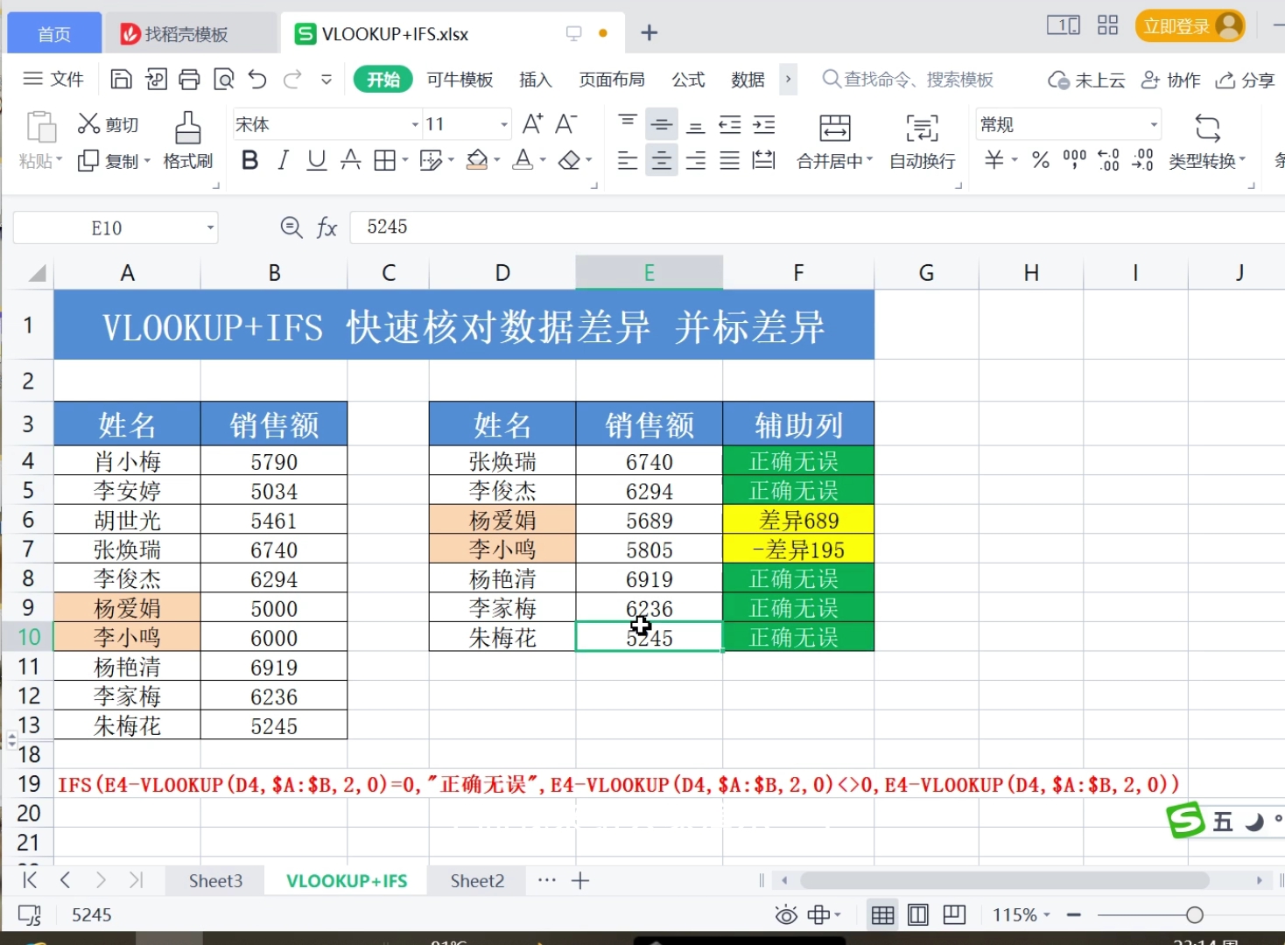Click font color A icon

[x=523, y=160]
